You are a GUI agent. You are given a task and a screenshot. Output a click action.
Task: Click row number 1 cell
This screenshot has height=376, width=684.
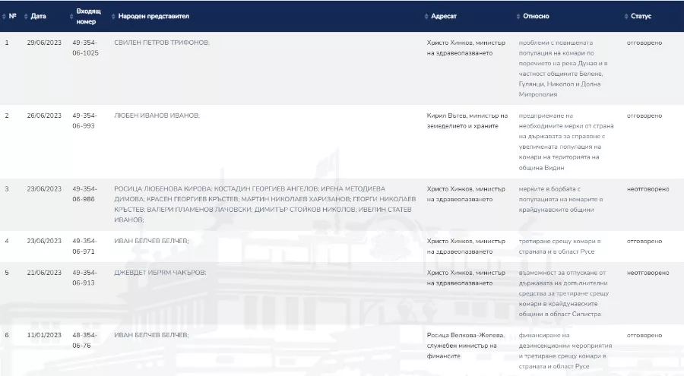(7, 43)
